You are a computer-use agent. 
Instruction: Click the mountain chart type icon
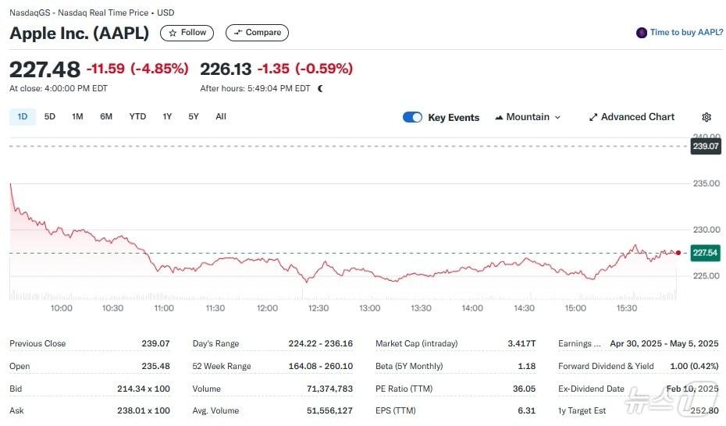click(499, 117)
